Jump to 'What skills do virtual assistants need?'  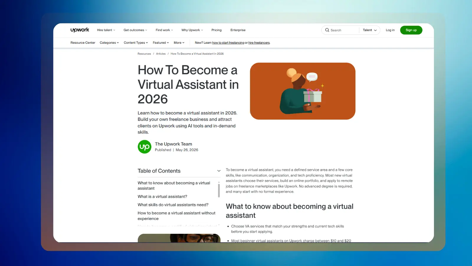(x=173, y=205)
